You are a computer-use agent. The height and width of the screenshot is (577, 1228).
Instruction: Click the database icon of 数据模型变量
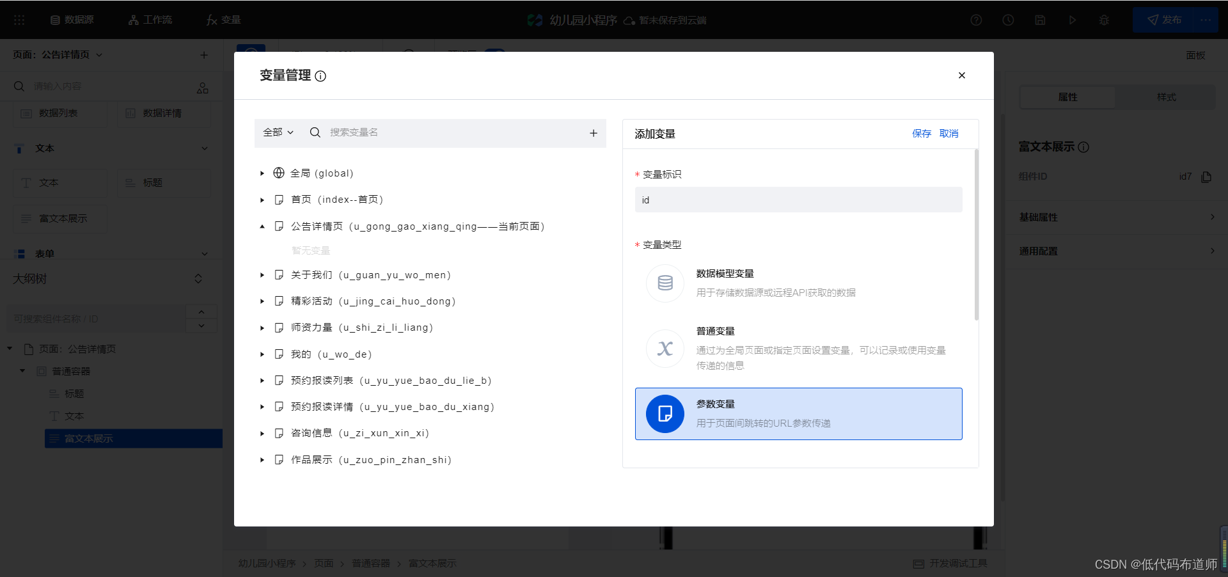(665, 283)
